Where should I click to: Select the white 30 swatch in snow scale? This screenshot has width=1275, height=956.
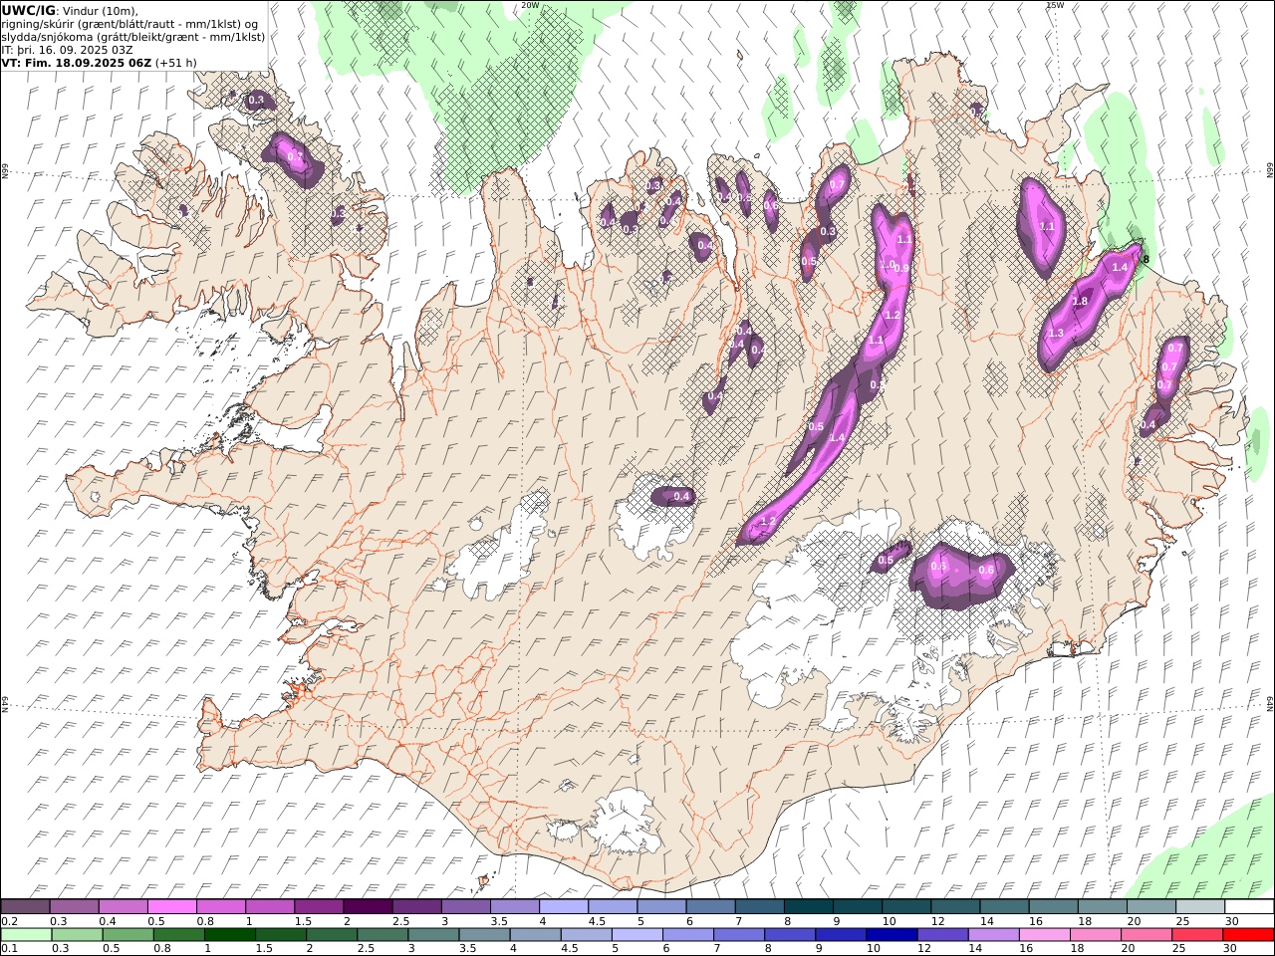[1248, 906]
